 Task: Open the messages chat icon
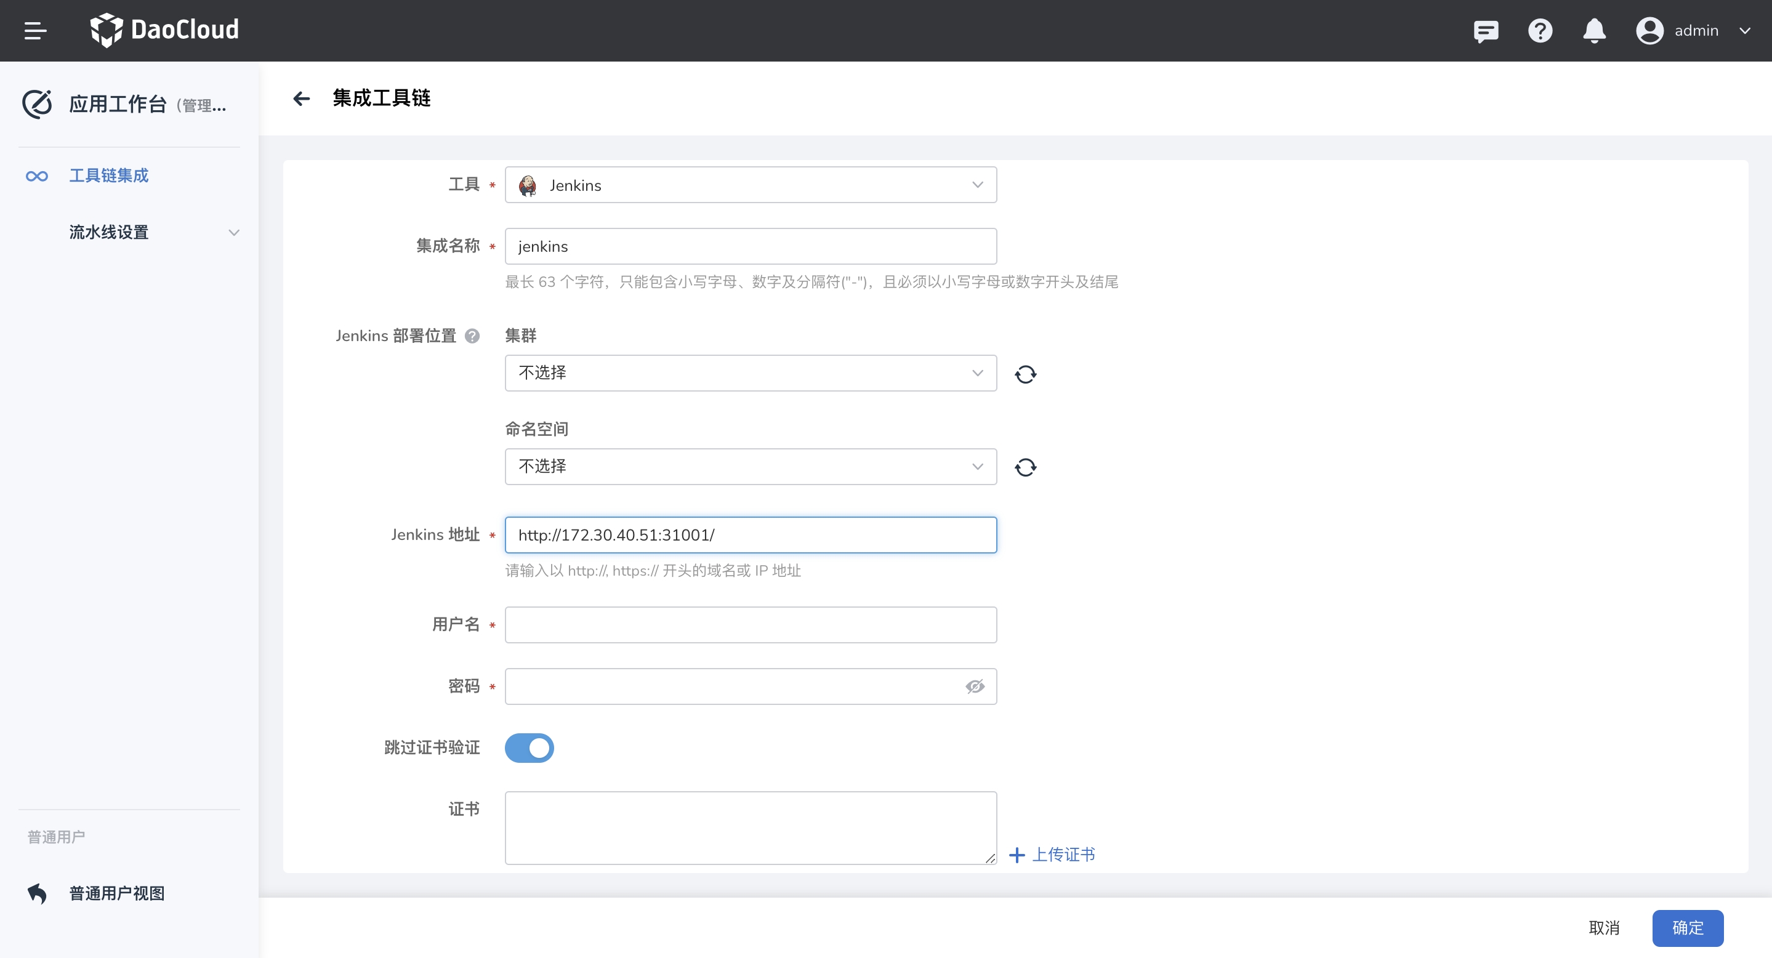tap(1485, 31)
